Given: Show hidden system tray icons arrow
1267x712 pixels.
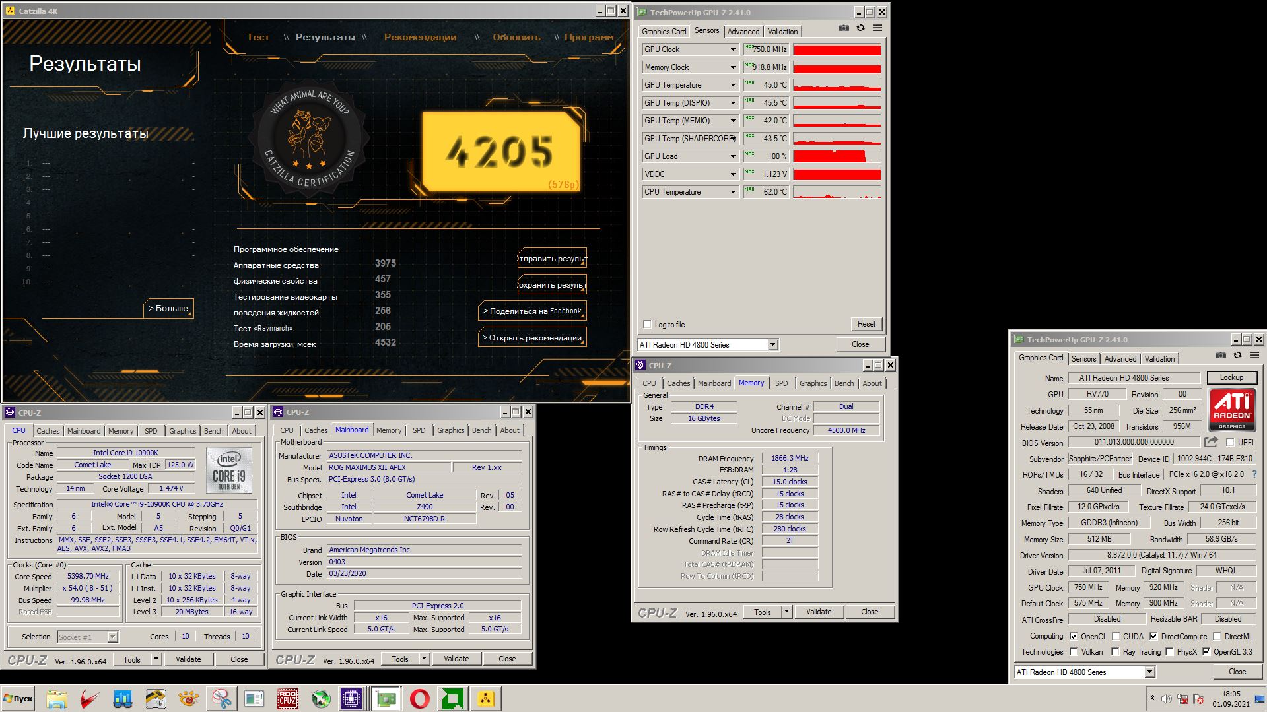Looking at the screenshot, I should [x=1152, y=698].
